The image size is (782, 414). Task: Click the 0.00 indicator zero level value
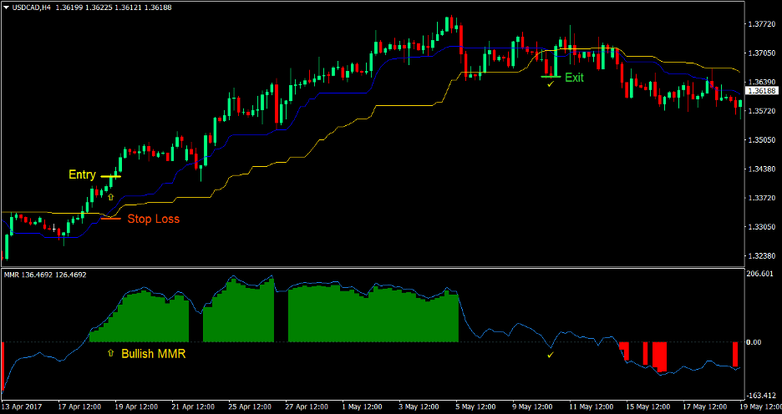(x=754, y=342)
